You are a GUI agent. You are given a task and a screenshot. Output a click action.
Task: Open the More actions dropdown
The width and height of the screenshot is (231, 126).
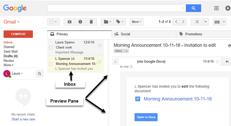pyautogui.click(x=137, y=22)
